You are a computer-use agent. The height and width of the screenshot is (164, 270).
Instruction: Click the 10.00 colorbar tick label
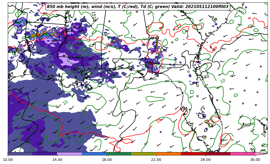(8, 160)
